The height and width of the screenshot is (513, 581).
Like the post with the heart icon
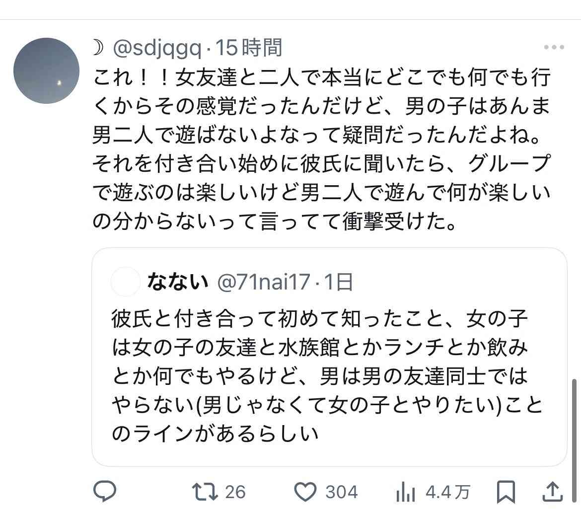pos(305,492)
